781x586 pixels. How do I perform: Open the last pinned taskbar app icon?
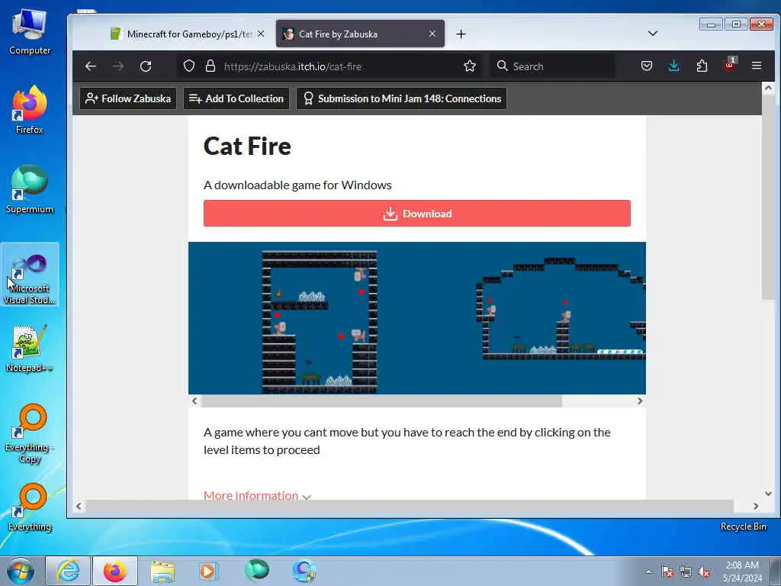coord(304,571)
